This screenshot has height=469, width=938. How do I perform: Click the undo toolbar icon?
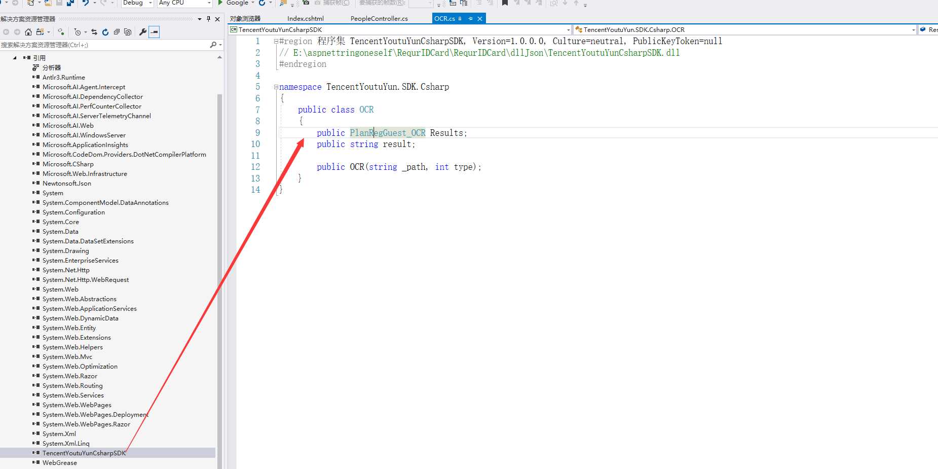coord(85,3)
